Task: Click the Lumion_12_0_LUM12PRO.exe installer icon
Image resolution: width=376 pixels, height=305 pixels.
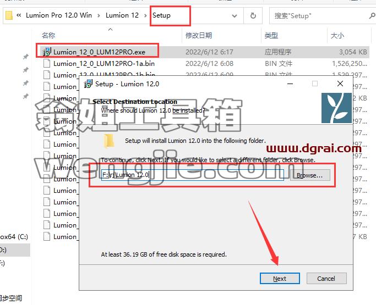Action: tap(47, 52)
